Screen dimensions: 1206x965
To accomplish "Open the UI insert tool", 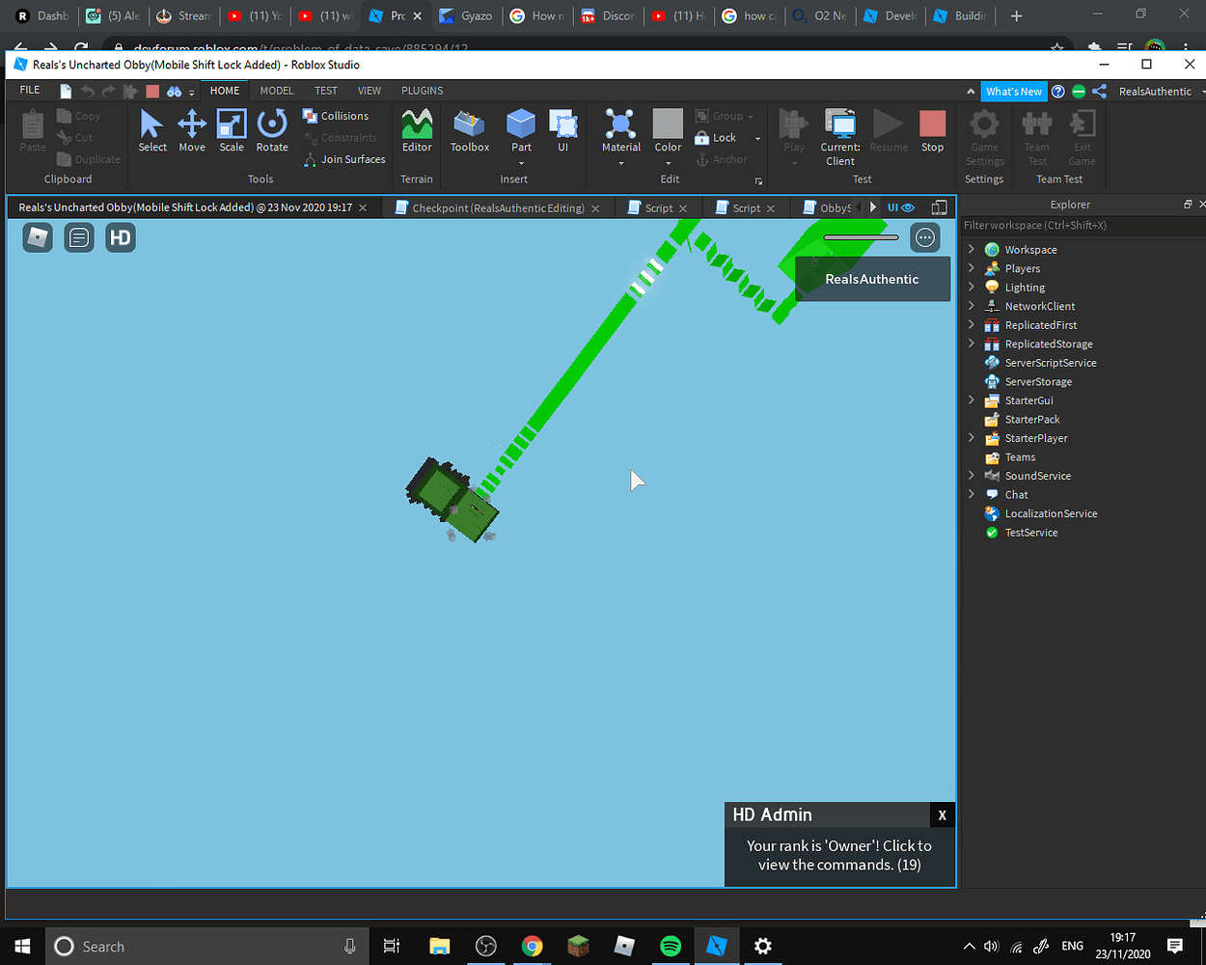I will click(x=562, y=130).
